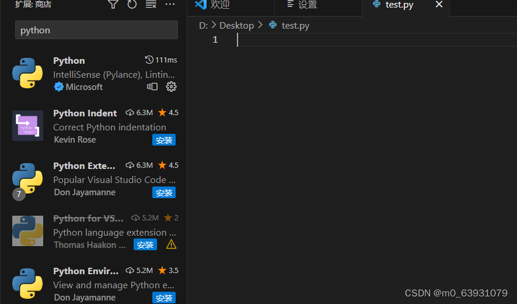Click the 7 extensions badge on Python Extension Pack

point(19,194)
